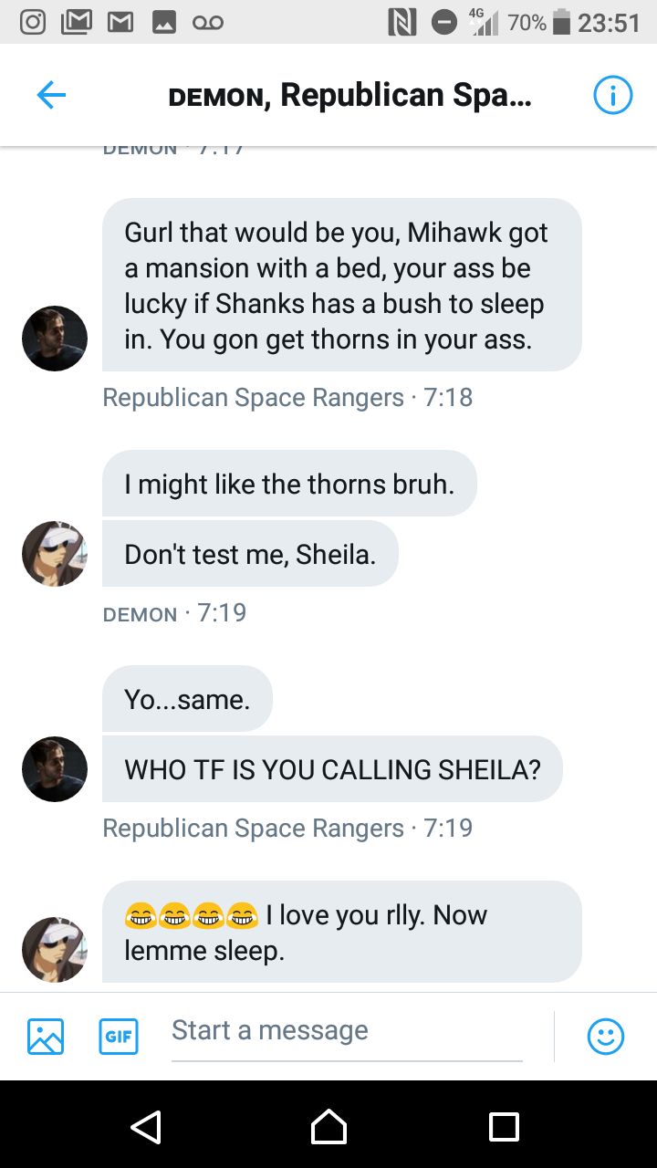Tap the "Yo...same." message bubble
The width and height of the screenshot is (657, 1168).
tap(187, 699)
